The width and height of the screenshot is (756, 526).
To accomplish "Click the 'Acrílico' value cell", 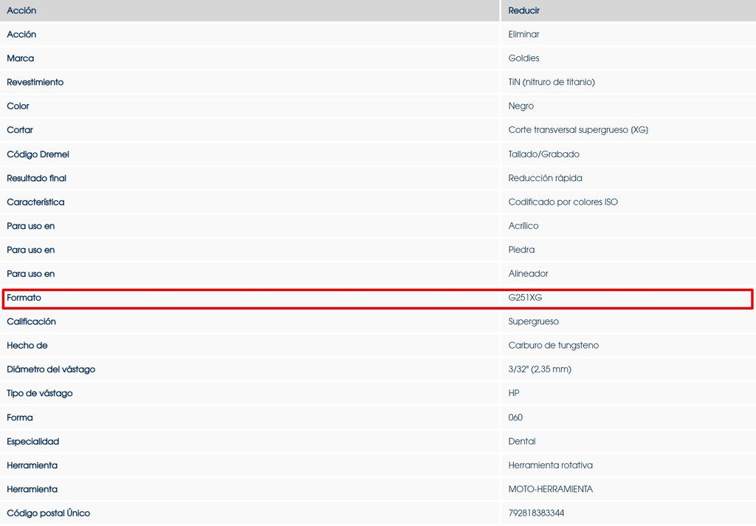I will pos(523,226).
